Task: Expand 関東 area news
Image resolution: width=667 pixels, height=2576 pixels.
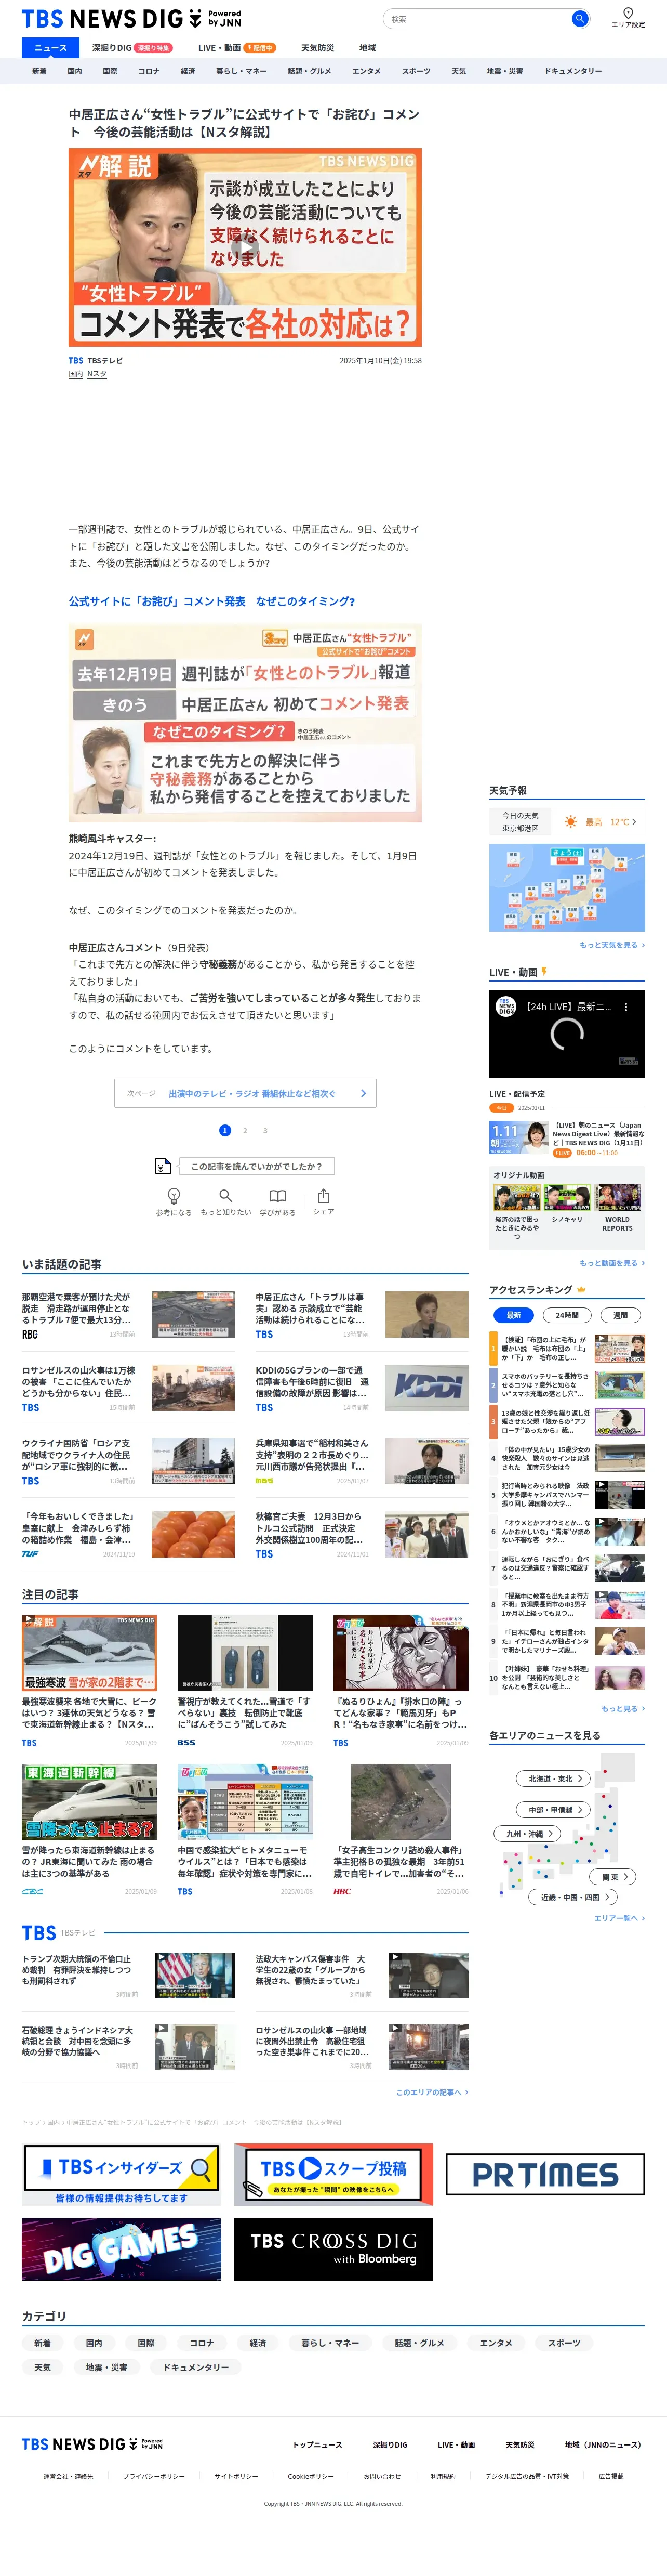Action: 613,1876
